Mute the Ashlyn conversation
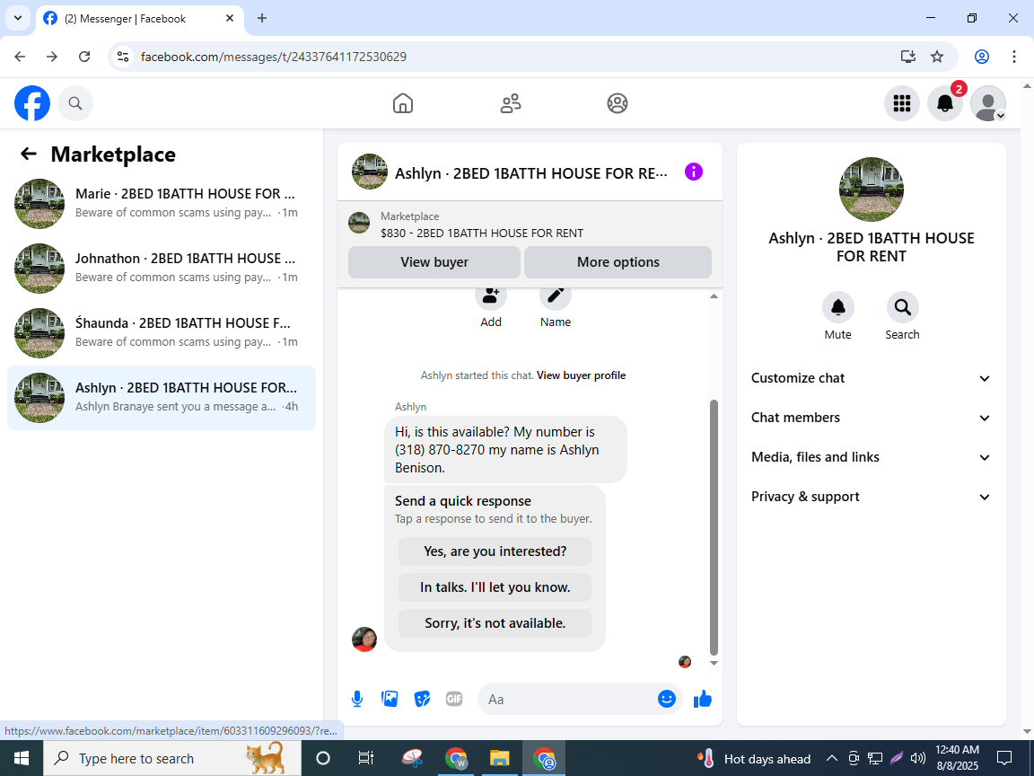Viewport: 1034px width, 776px height. [x=838, y=307]
